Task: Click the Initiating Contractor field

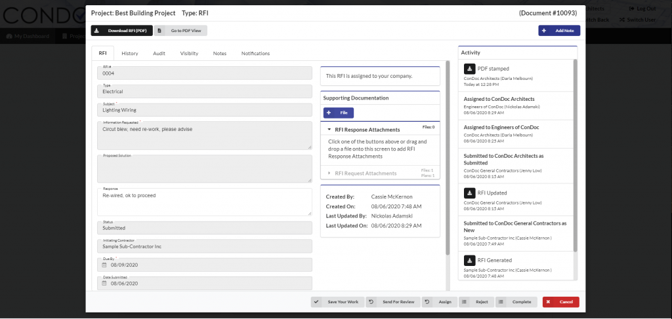Action: coord(205,246)
